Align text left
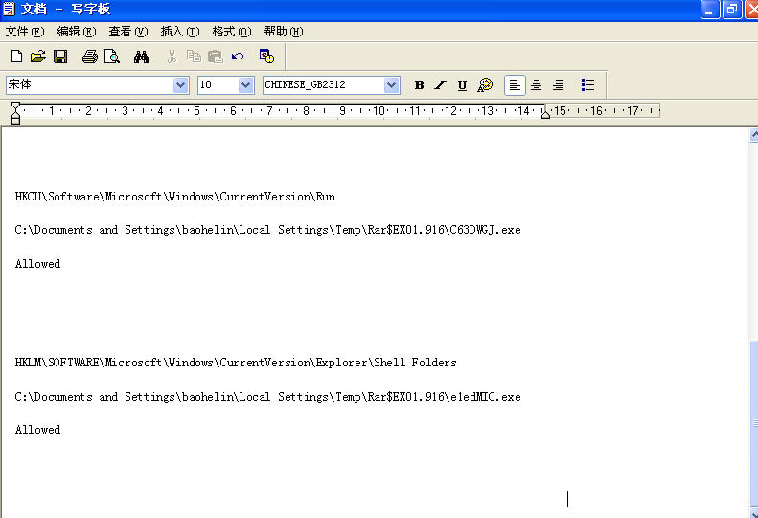Viewport: 758px width, 518px height. tap(515, 85)
